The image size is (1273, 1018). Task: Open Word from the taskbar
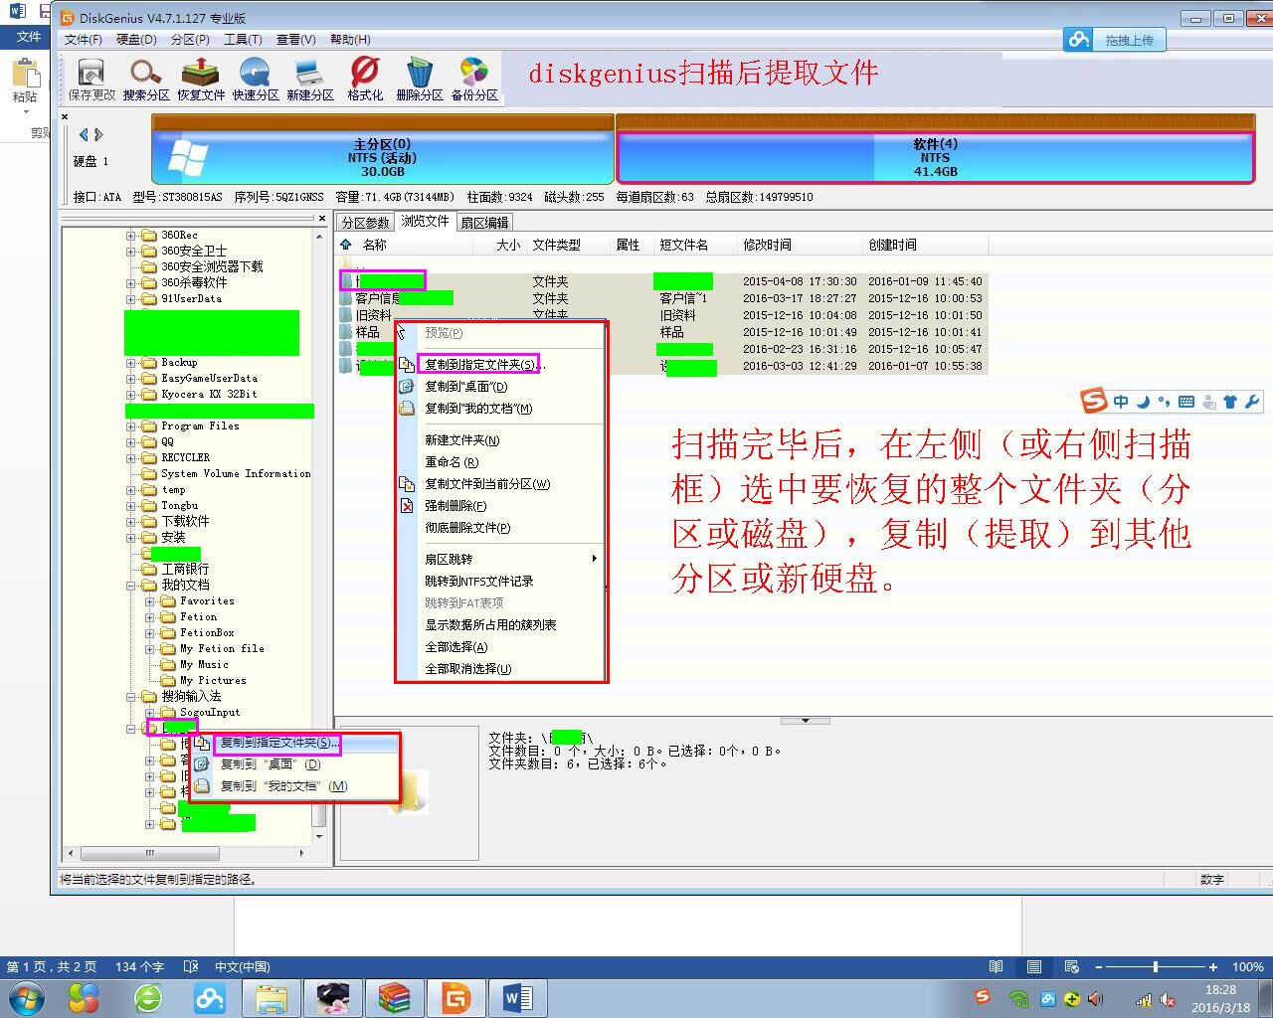pyautogui.click(x=517, y=996)
